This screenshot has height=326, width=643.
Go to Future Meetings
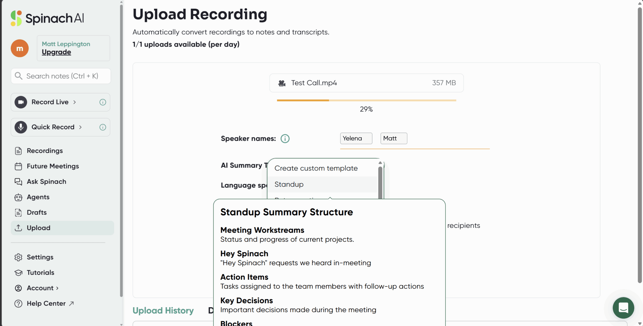52,166
